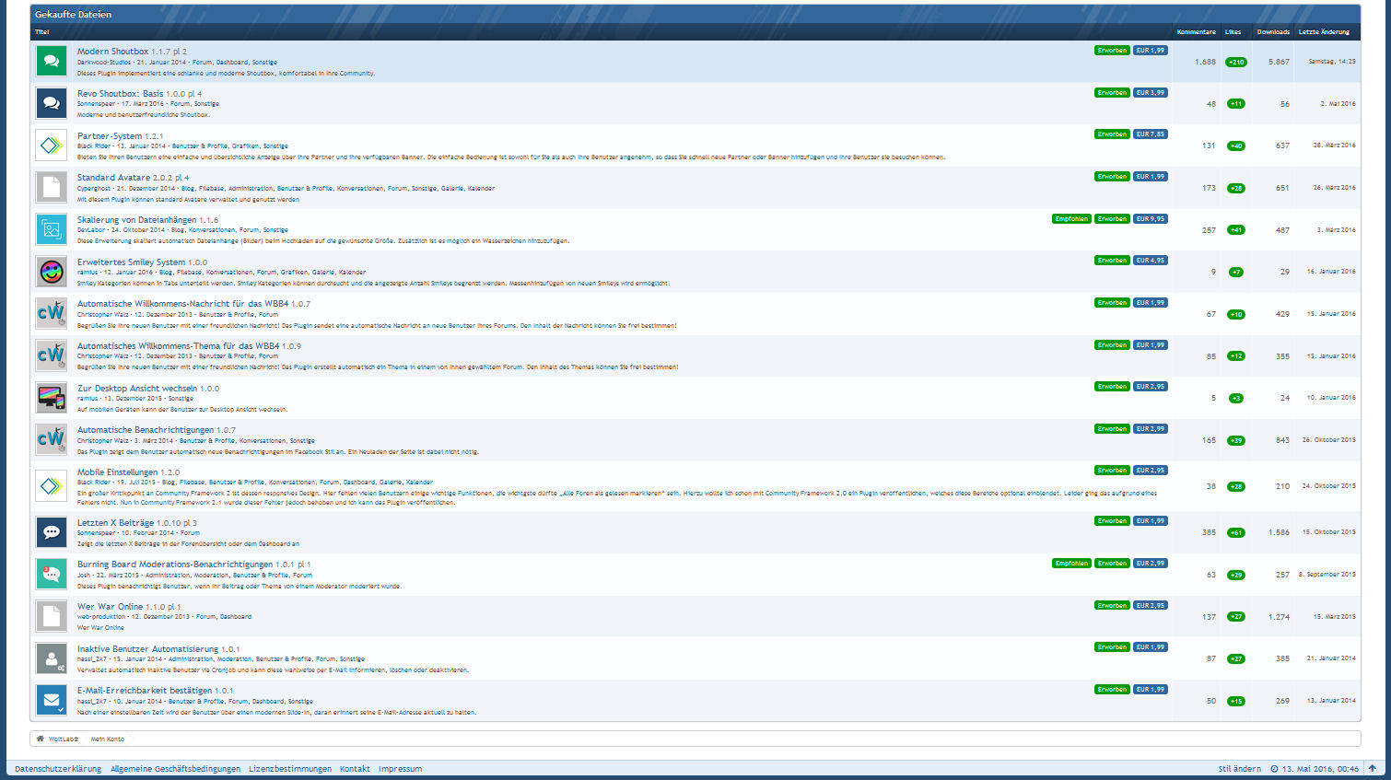Viewport: 1391px width, 780px height.
Task: Sort the table by Kommentare header
Action: pyautogui.click(x=1196, y=32)
